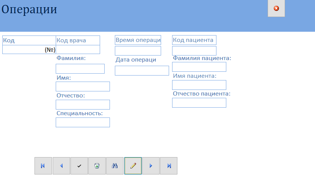Screen dimensions: 315x193
Task: Click the Время операции label
Action: pos(138,40)
